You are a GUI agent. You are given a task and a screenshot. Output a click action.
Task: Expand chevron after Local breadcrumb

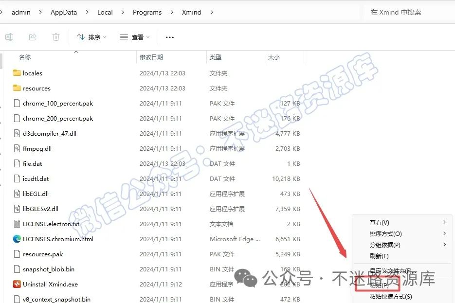click(123, 12)
